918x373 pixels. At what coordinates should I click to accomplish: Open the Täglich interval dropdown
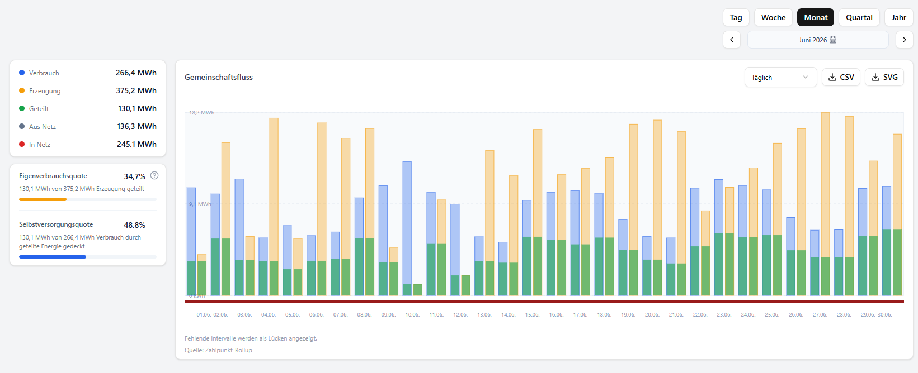[780, 77]
